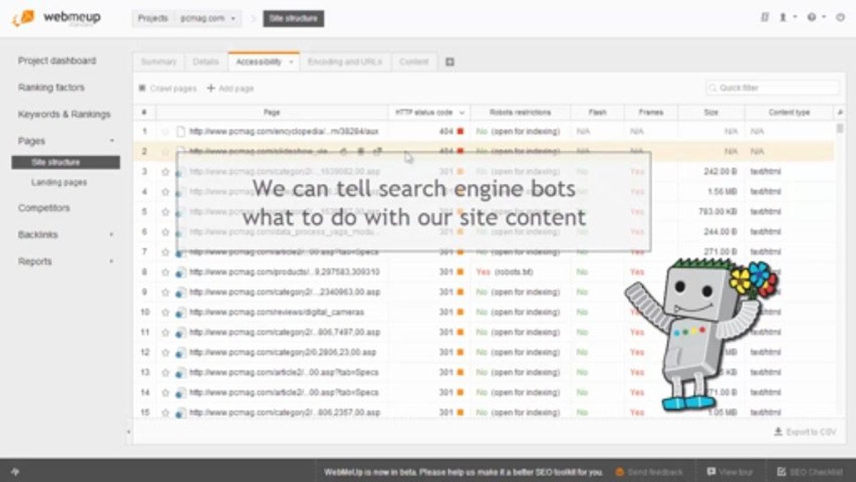Select Landing pages in sidebar
The image size is (856, 482).
pos(59,182)
